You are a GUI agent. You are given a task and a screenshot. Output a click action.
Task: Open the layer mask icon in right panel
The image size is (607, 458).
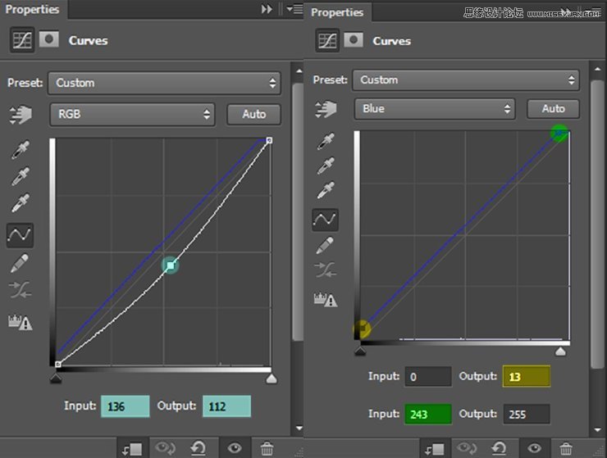[x=354, y=40]
